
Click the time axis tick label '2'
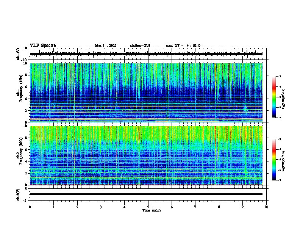[77, 207]
